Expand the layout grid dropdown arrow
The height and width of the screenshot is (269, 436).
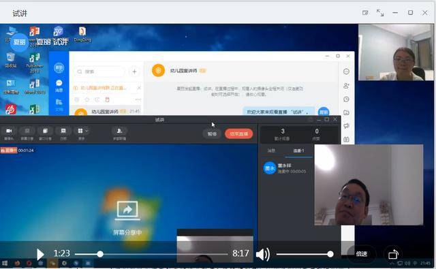(x=87, y=131)
